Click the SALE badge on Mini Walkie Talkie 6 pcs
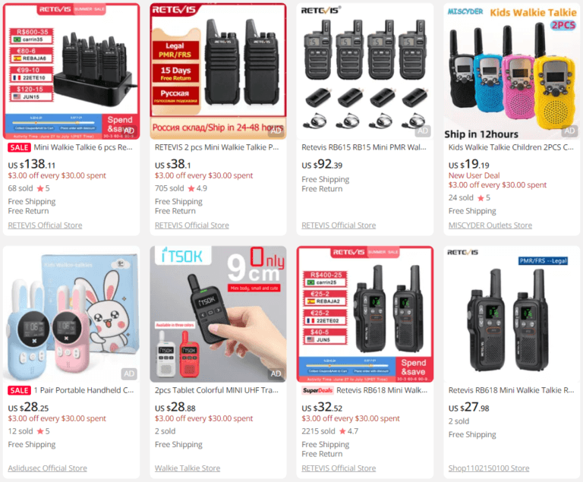This screenshot has width=583, height=482. click(x=19, y=148)
